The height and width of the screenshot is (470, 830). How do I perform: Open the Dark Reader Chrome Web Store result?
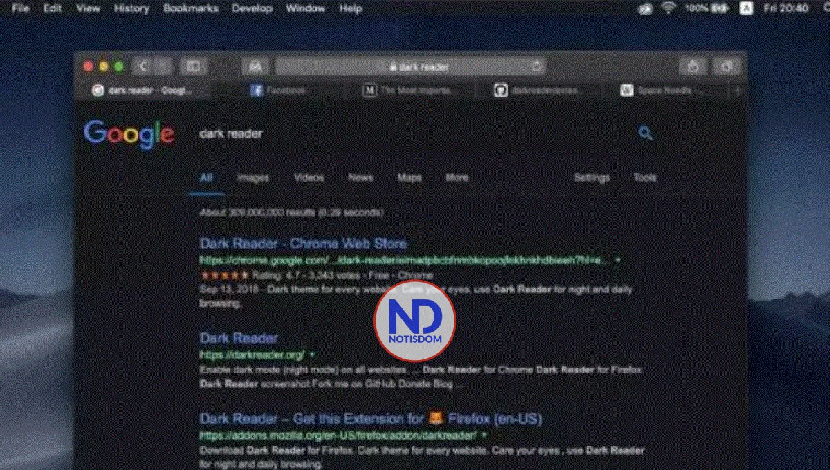pos(302,243)
